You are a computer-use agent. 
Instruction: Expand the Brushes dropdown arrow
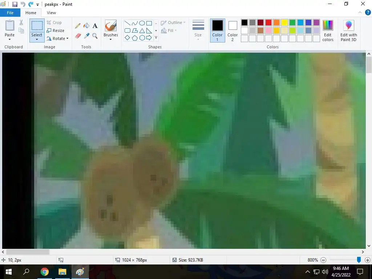[x=110, y=39]
